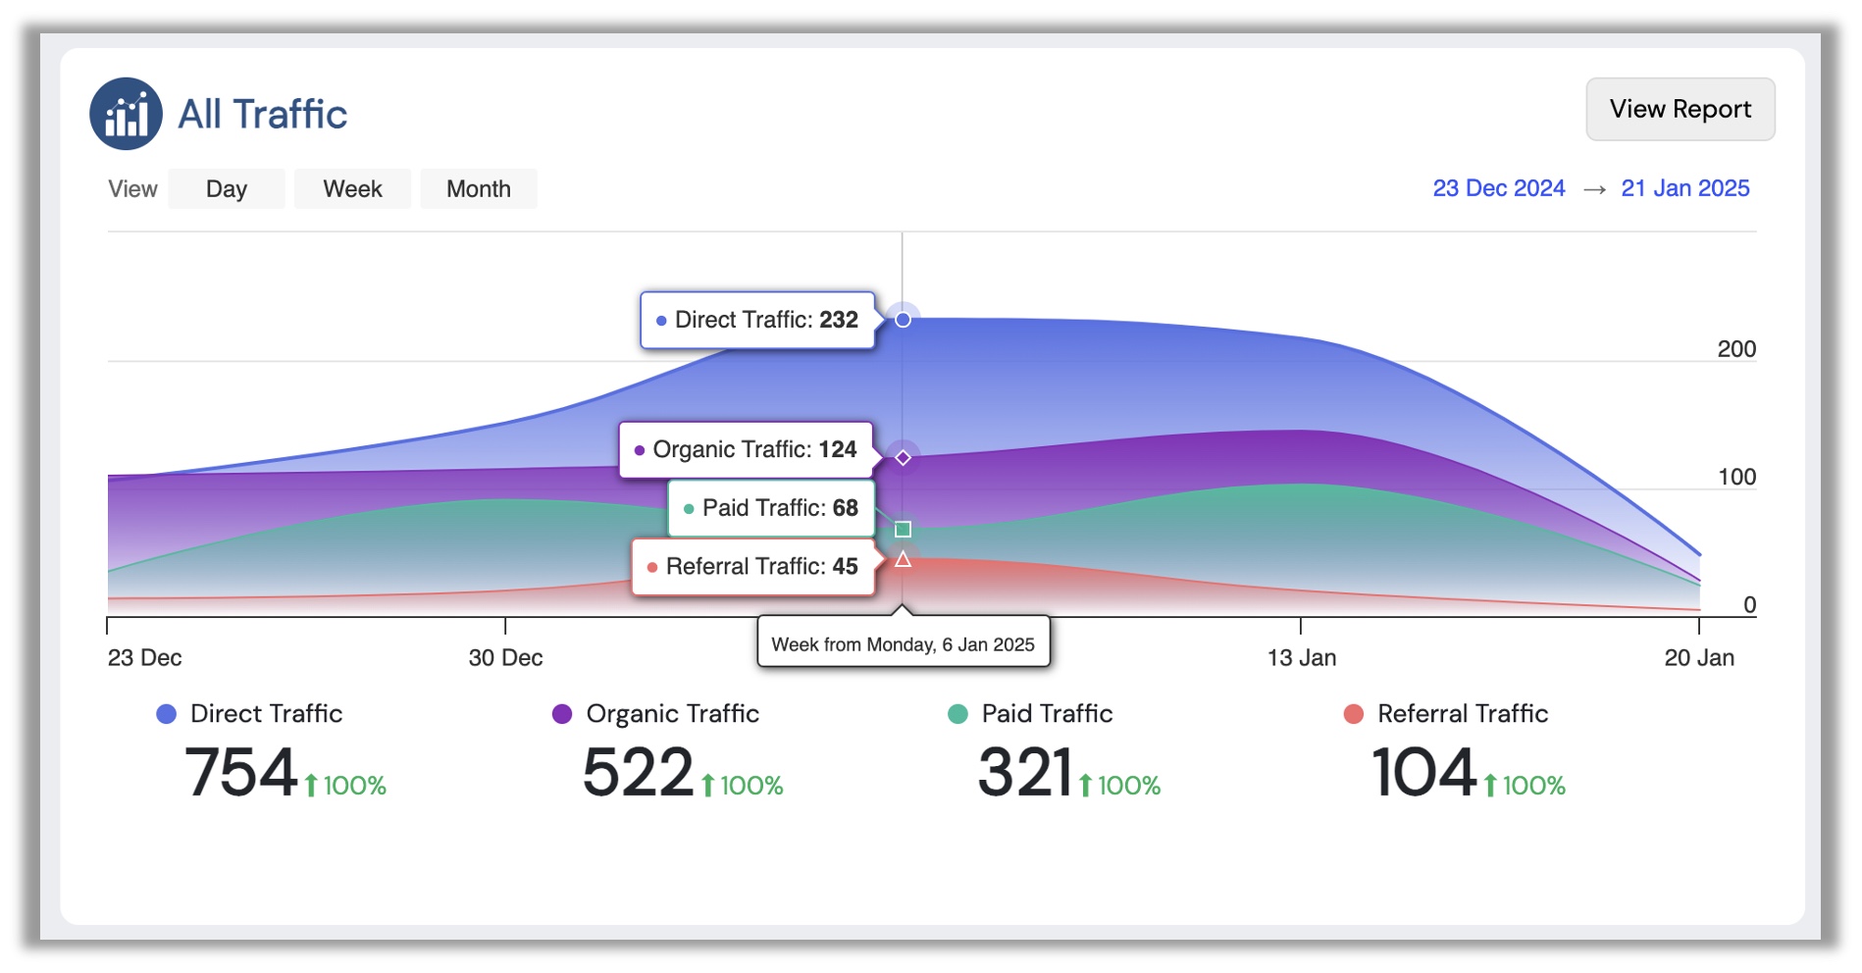
Task: Click the Paid Traffic square data marker
Action: pos(903,530)
